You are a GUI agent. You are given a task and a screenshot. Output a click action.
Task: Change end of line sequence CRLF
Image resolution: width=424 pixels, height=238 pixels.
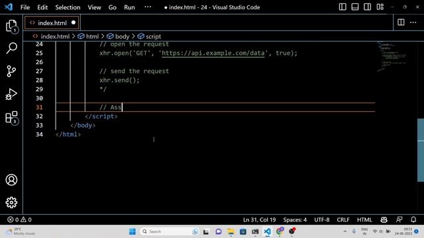[x=343, y=219]
